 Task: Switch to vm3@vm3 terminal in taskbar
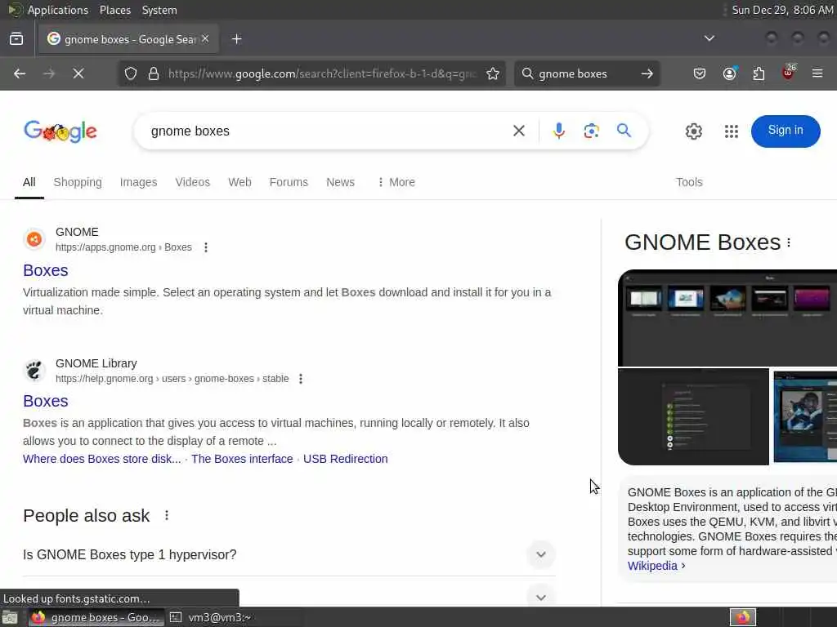pyautogui.click(x=213, y=617)
